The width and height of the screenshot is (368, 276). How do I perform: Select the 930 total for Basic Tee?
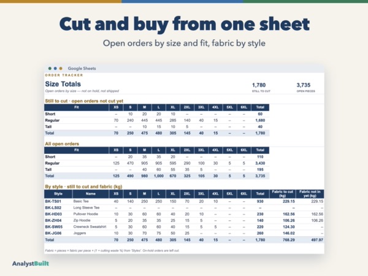click(x=260, y=201)
